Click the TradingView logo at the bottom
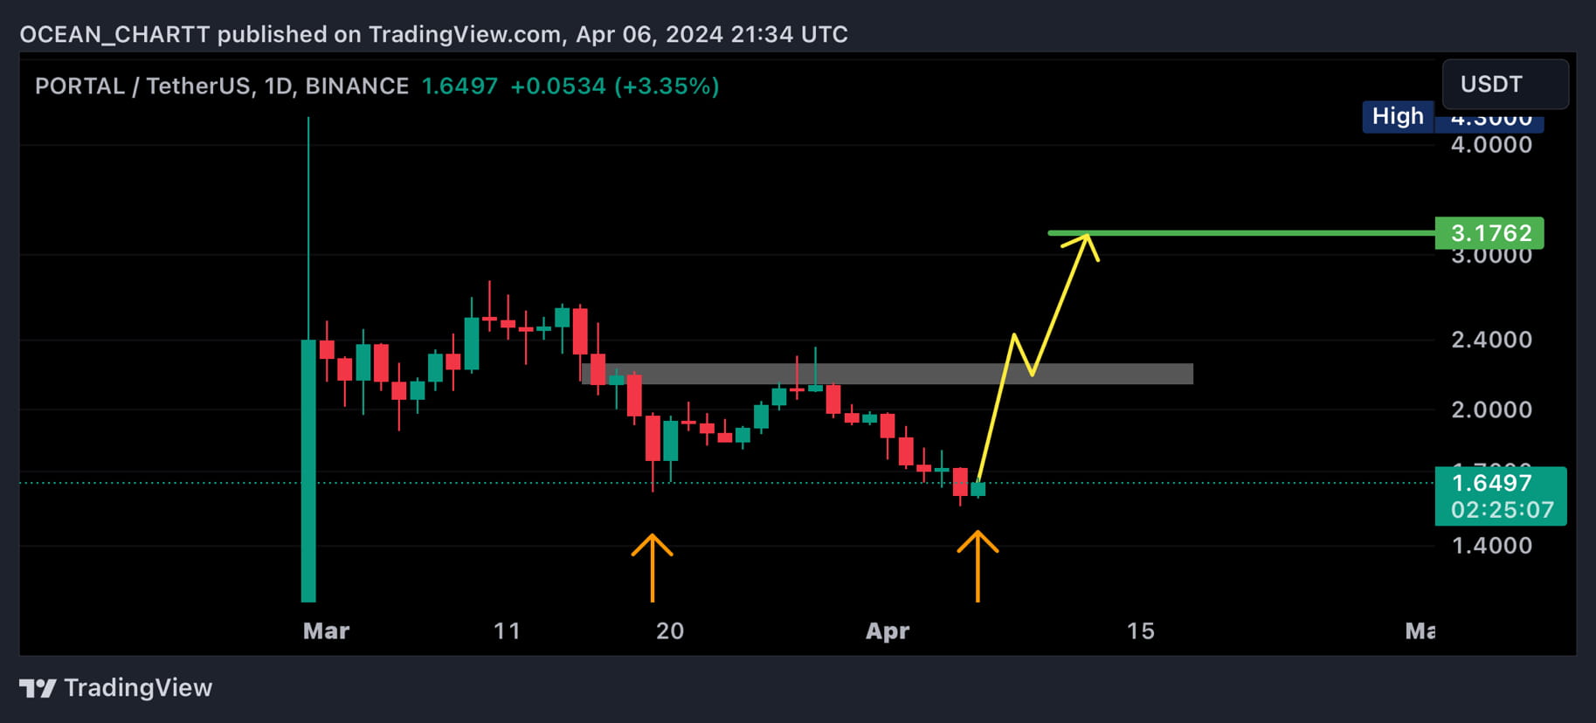This screenshot has height=723, width=1596. (38, 688)
